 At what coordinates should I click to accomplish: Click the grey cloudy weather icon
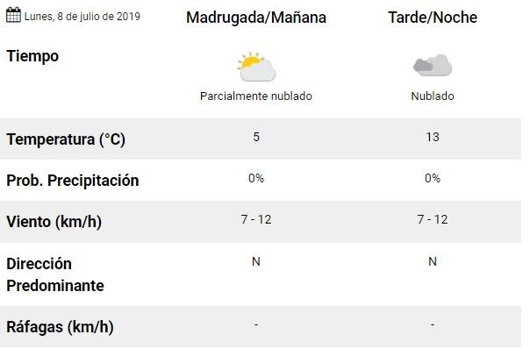[x=432, y=65]
